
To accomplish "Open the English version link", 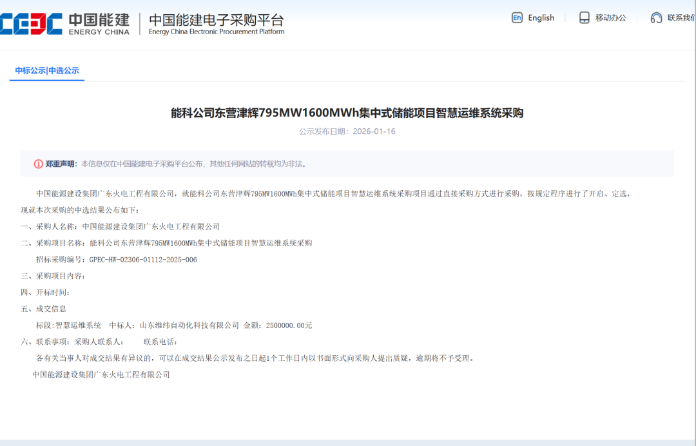I will (541, 17).
